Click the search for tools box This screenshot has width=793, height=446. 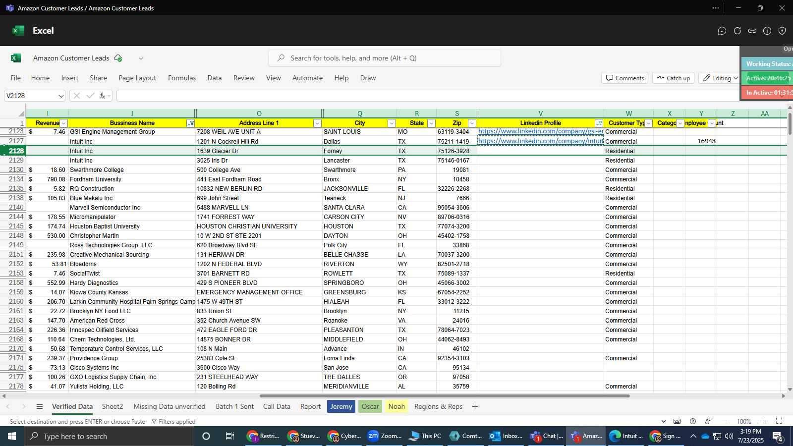pos(385,58)
